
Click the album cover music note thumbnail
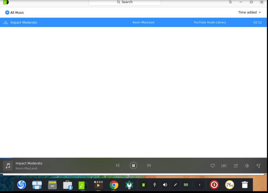pos(8,166)
